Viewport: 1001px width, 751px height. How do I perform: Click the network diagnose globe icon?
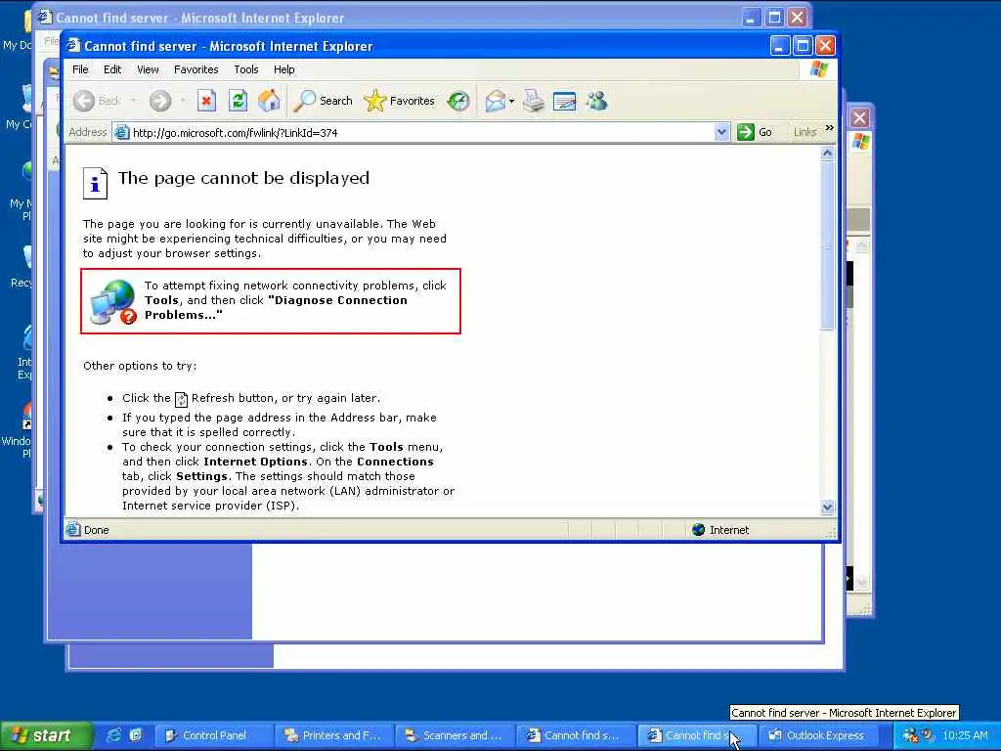(x=113, y=302)
